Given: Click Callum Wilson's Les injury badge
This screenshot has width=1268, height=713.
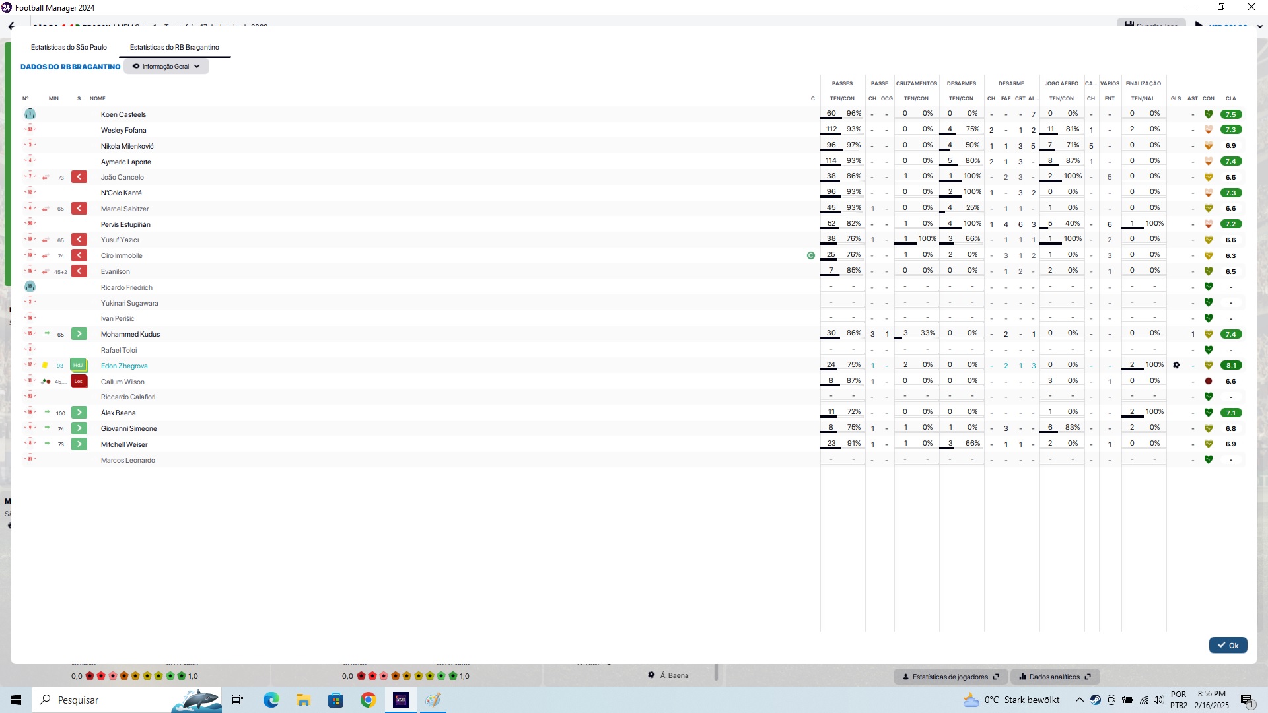Looking at the screenshot, I should (79, 382).
